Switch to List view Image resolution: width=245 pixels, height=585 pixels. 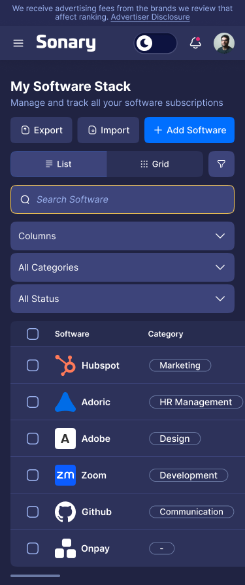pyautogui.click(x=59, y=164)
